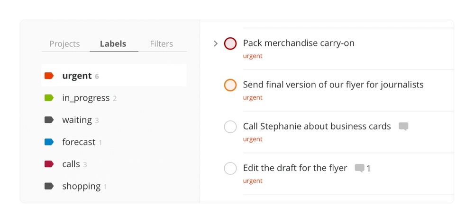Switch to the Projects tab
This screenshot has width=474, height=223.
[64, 44]
